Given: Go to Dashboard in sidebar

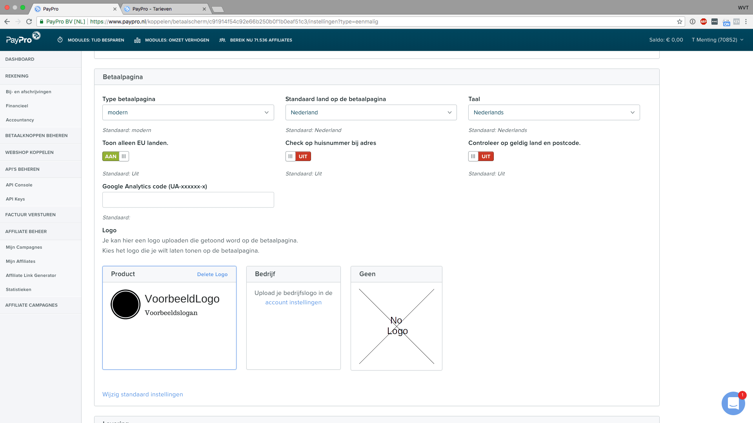Looking at the screenshot, I should [x=40, y=59].
